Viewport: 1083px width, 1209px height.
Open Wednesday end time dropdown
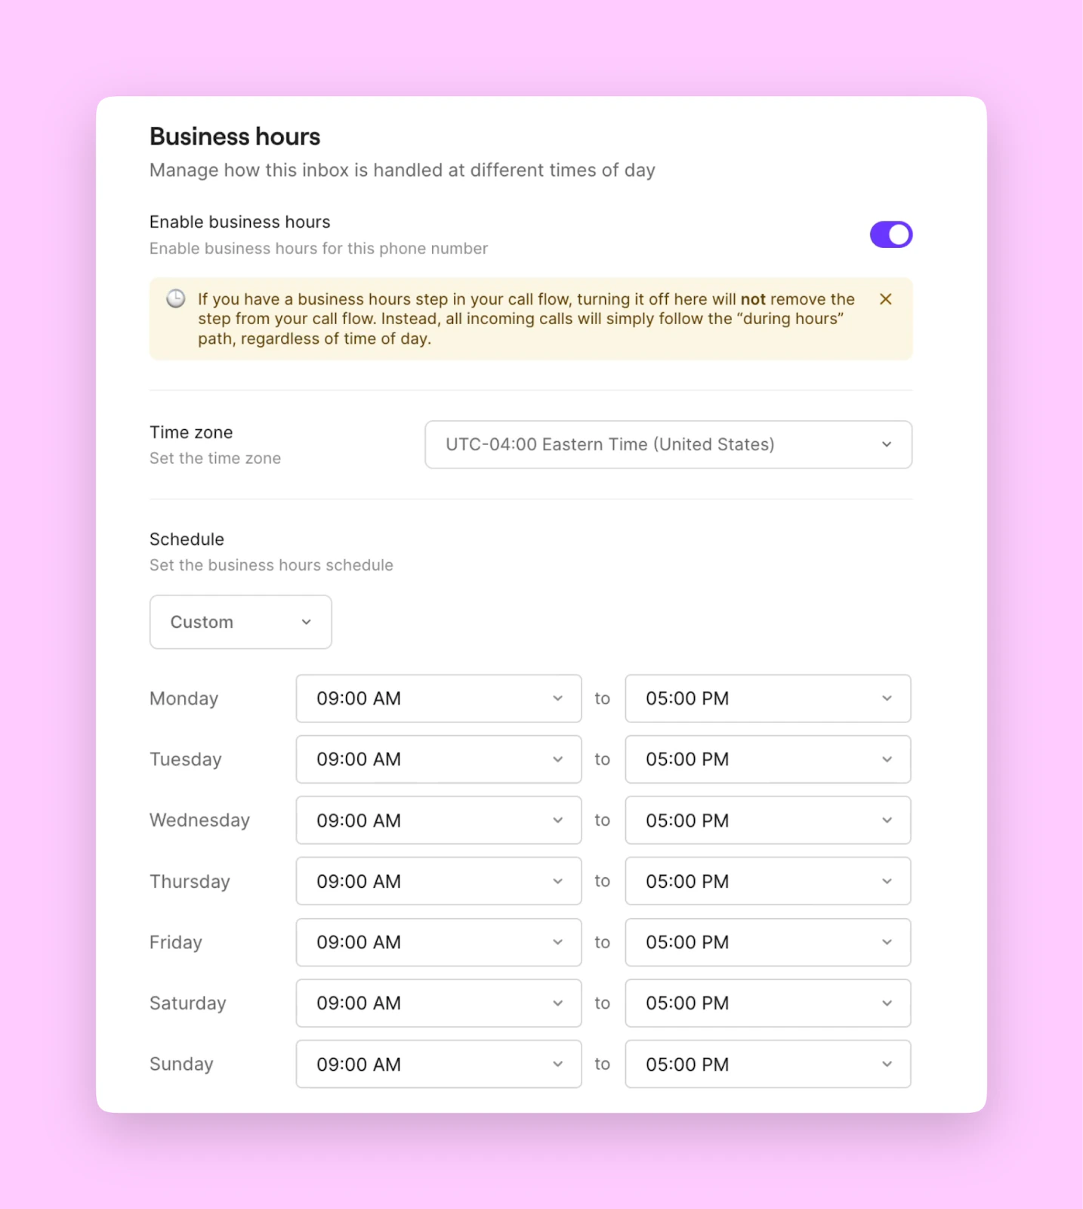pos(768,820)
